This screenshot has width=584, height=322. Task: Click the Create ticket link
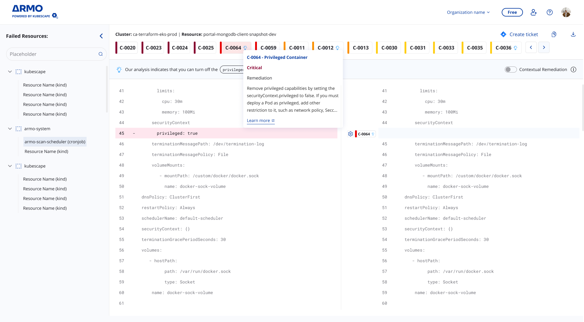[524, 34]
